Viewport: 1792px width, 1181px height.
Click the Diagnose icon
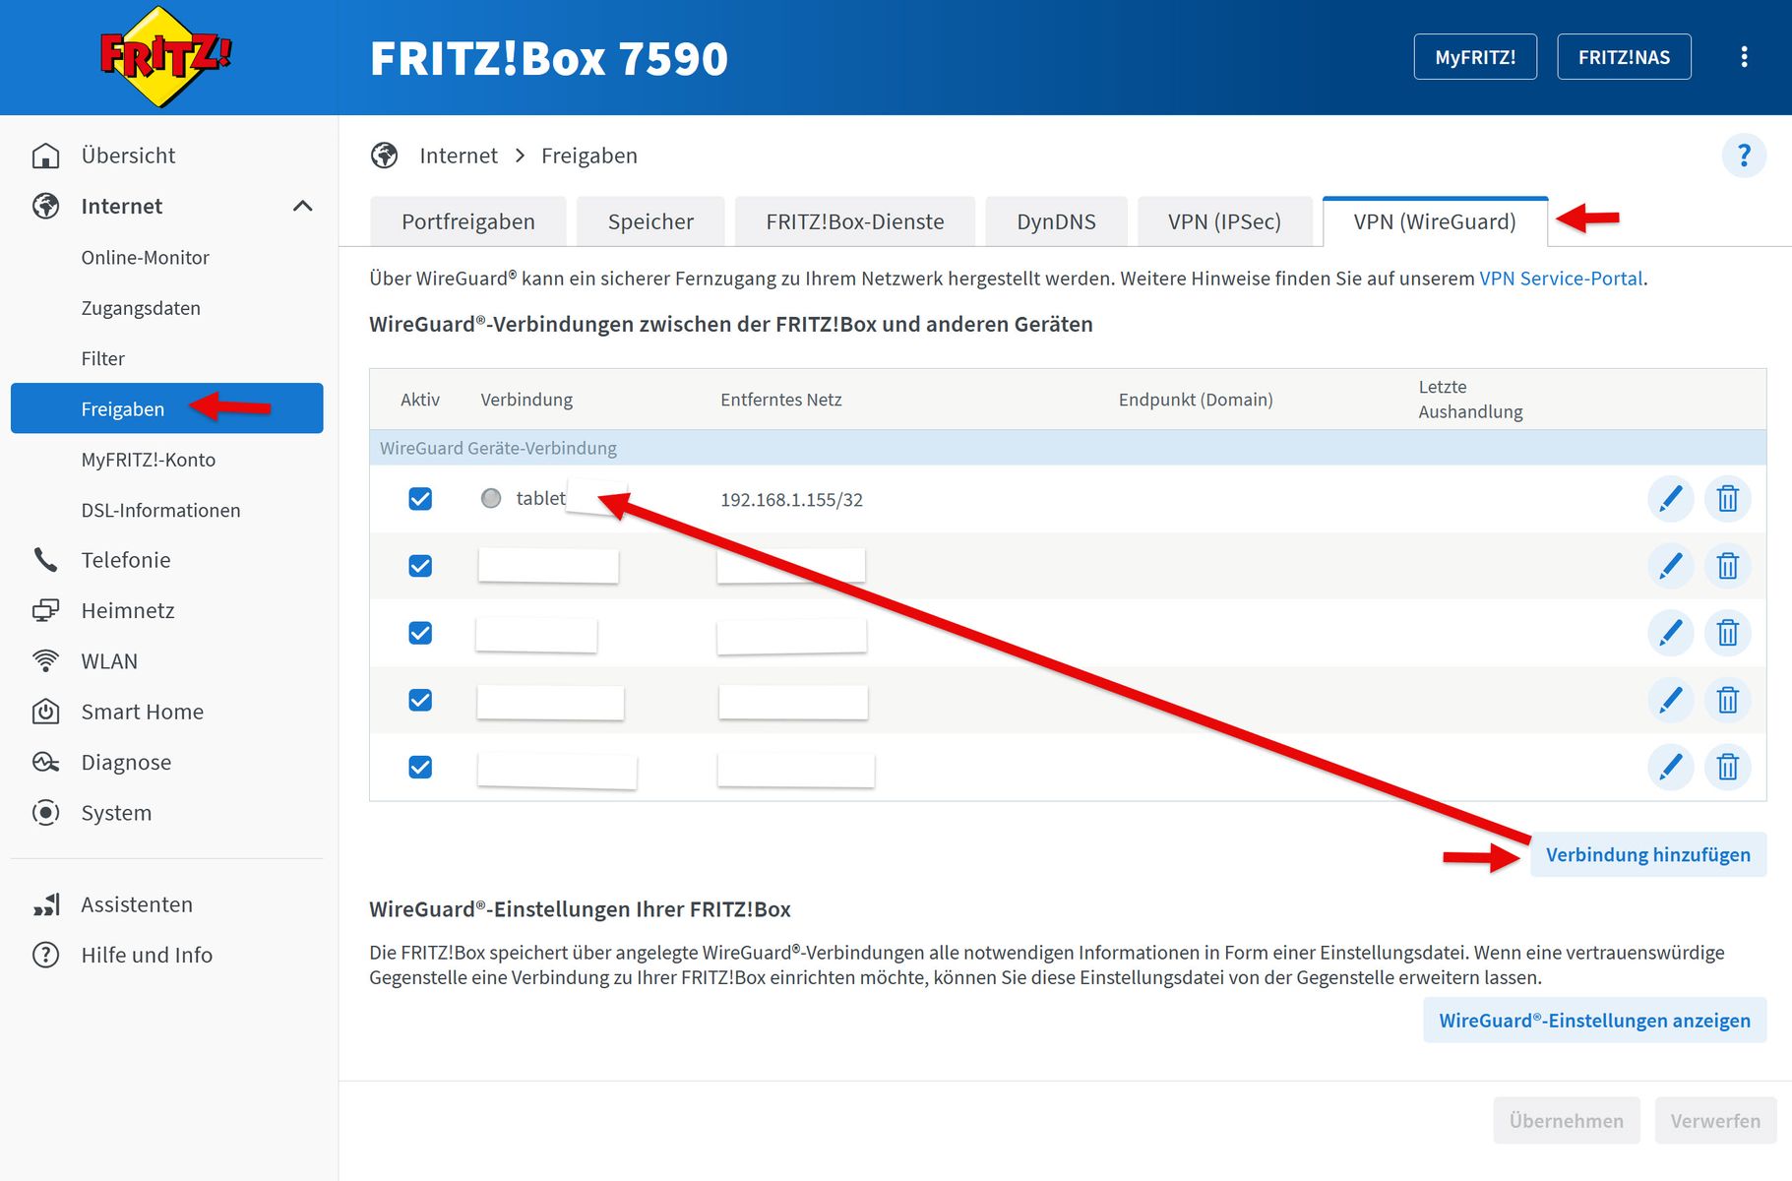45,762
